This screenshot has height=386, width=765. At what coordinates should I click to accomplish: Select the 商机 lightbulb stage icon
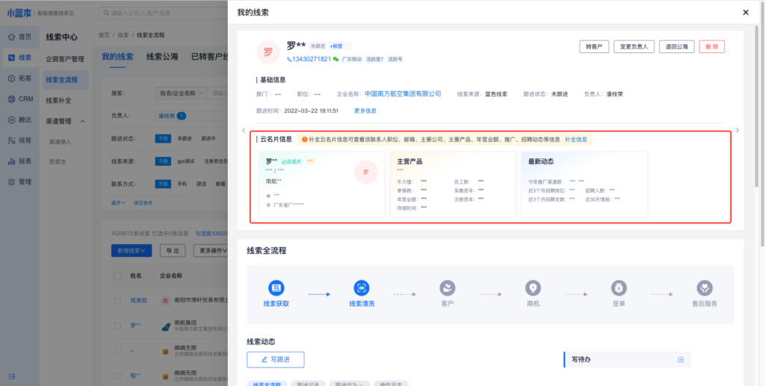click(x=533, y=288)
